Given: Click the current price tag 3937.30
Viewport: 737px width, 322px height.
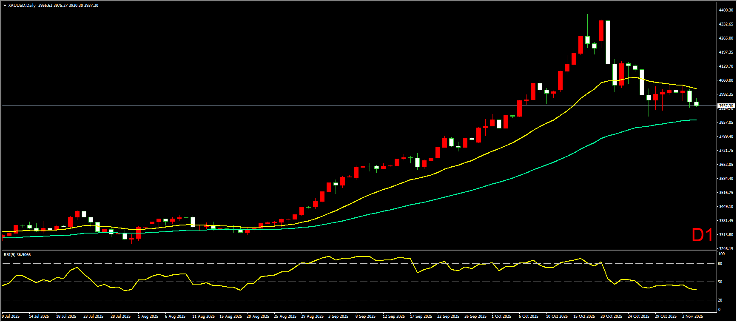Looking at the screenshot, I should tap(726, 105).
